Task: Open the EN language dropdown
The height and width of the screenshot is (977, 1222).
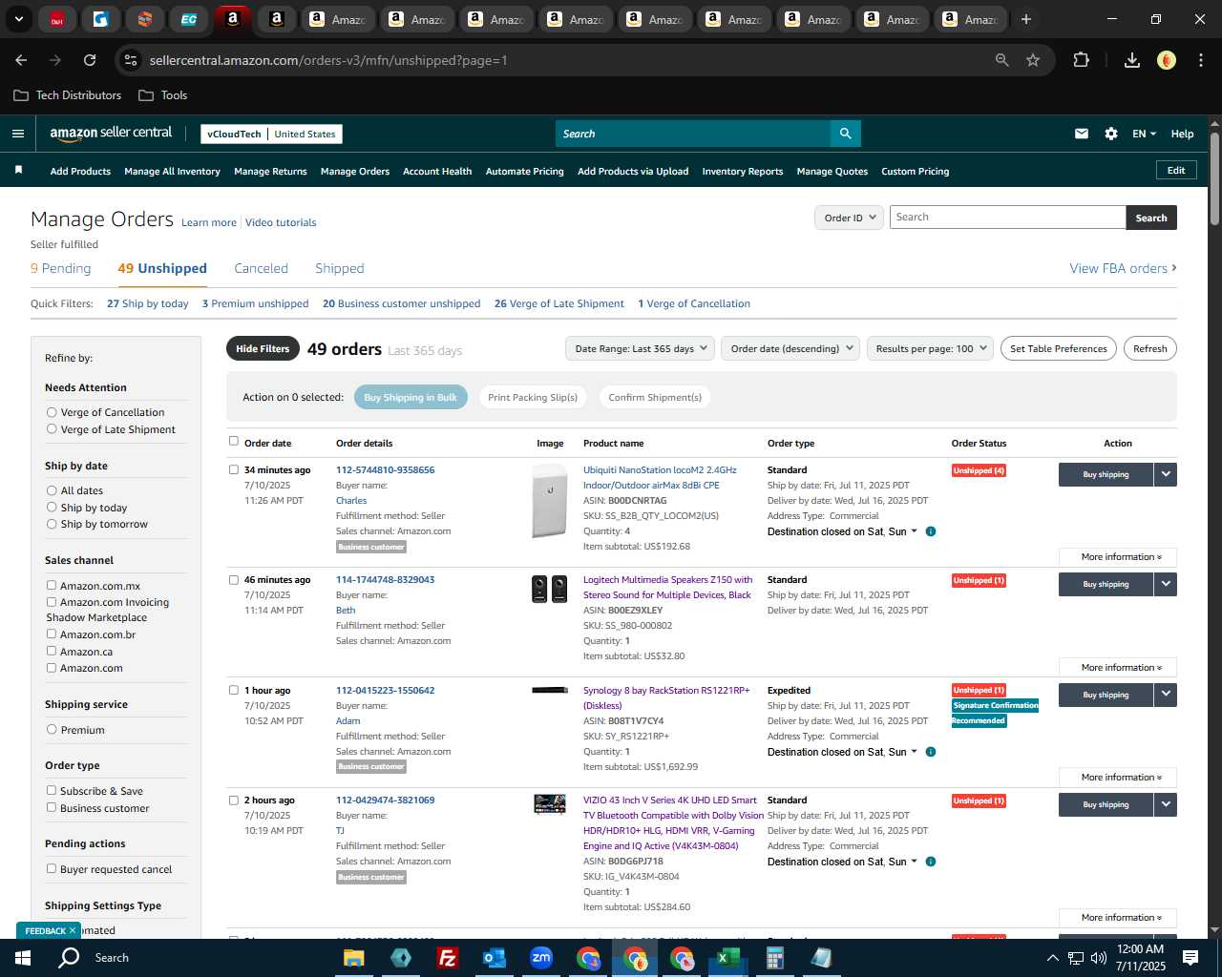Action: coord(1144,134)
